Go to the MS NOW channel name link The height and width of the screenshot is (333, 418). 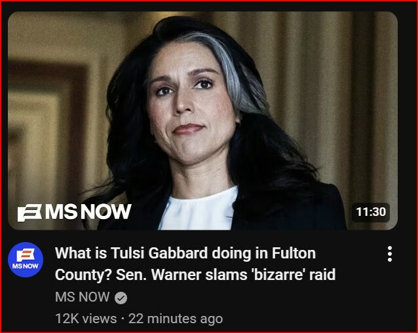(82, 297)
